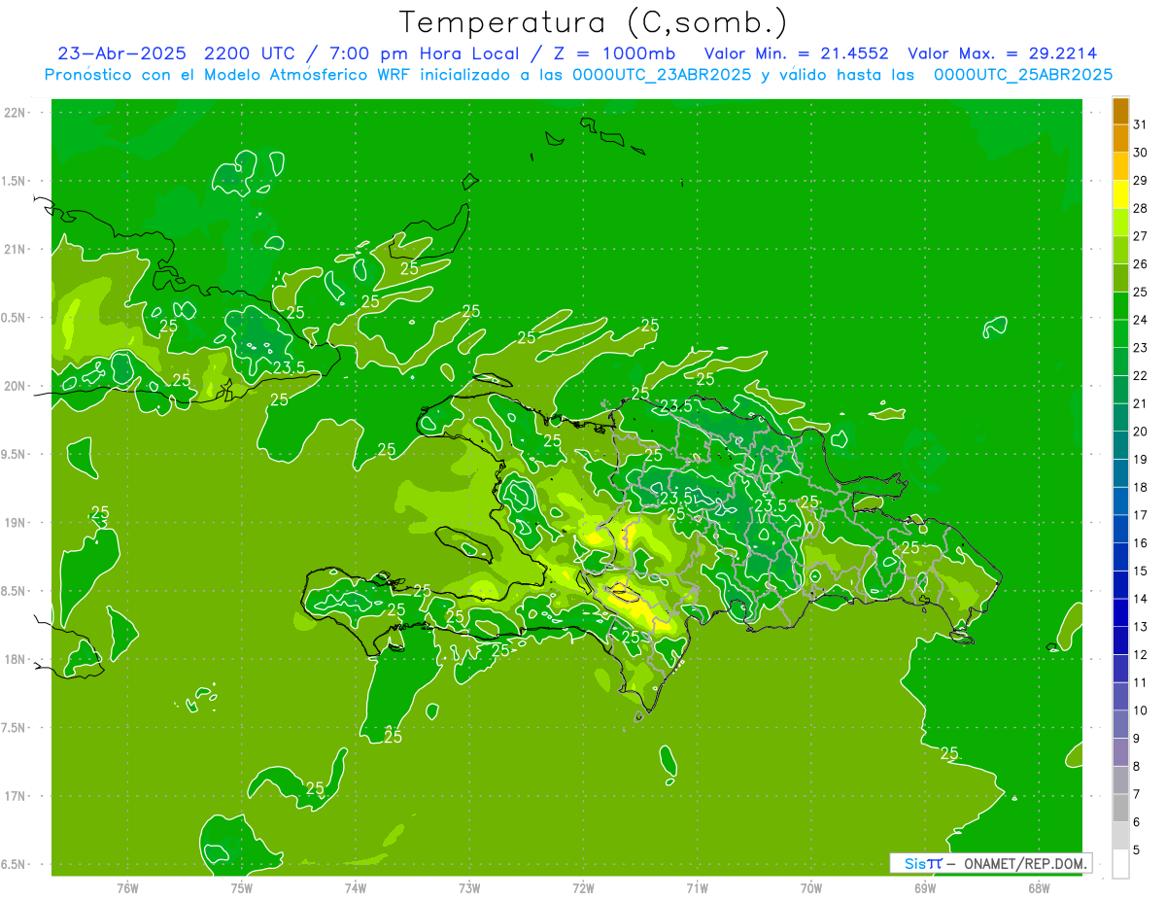Pick the legend color between 30 and 31
This screenshot has height=901, width=1166.
tap(1120, 138)
